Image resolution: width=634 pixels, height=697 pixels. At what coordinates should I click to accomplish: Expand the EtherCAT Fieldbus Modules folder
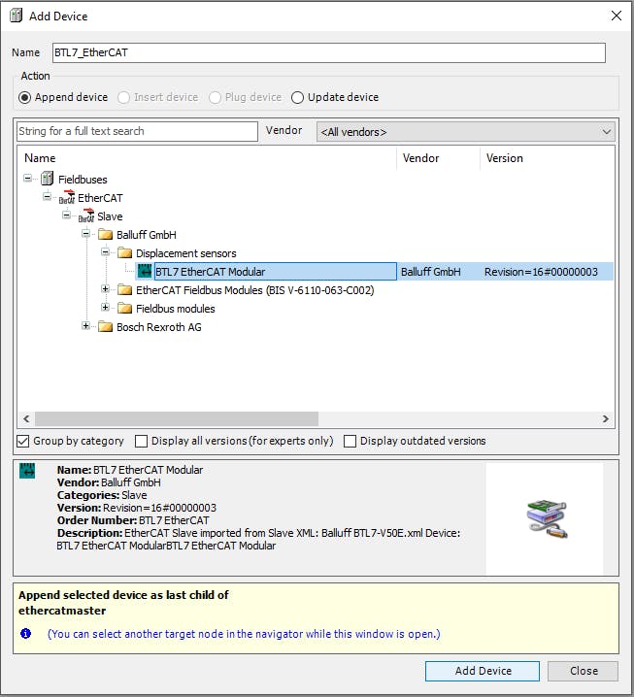[x=106, y=289]
